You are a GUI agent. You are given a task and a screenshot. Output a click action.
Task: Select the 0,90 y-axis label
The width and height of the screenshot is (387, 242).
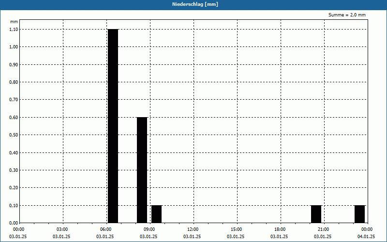click(x=14, y=65)
